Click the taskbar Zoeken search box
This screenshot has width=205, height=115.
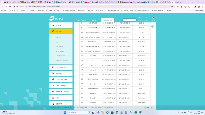coord(79,112)
